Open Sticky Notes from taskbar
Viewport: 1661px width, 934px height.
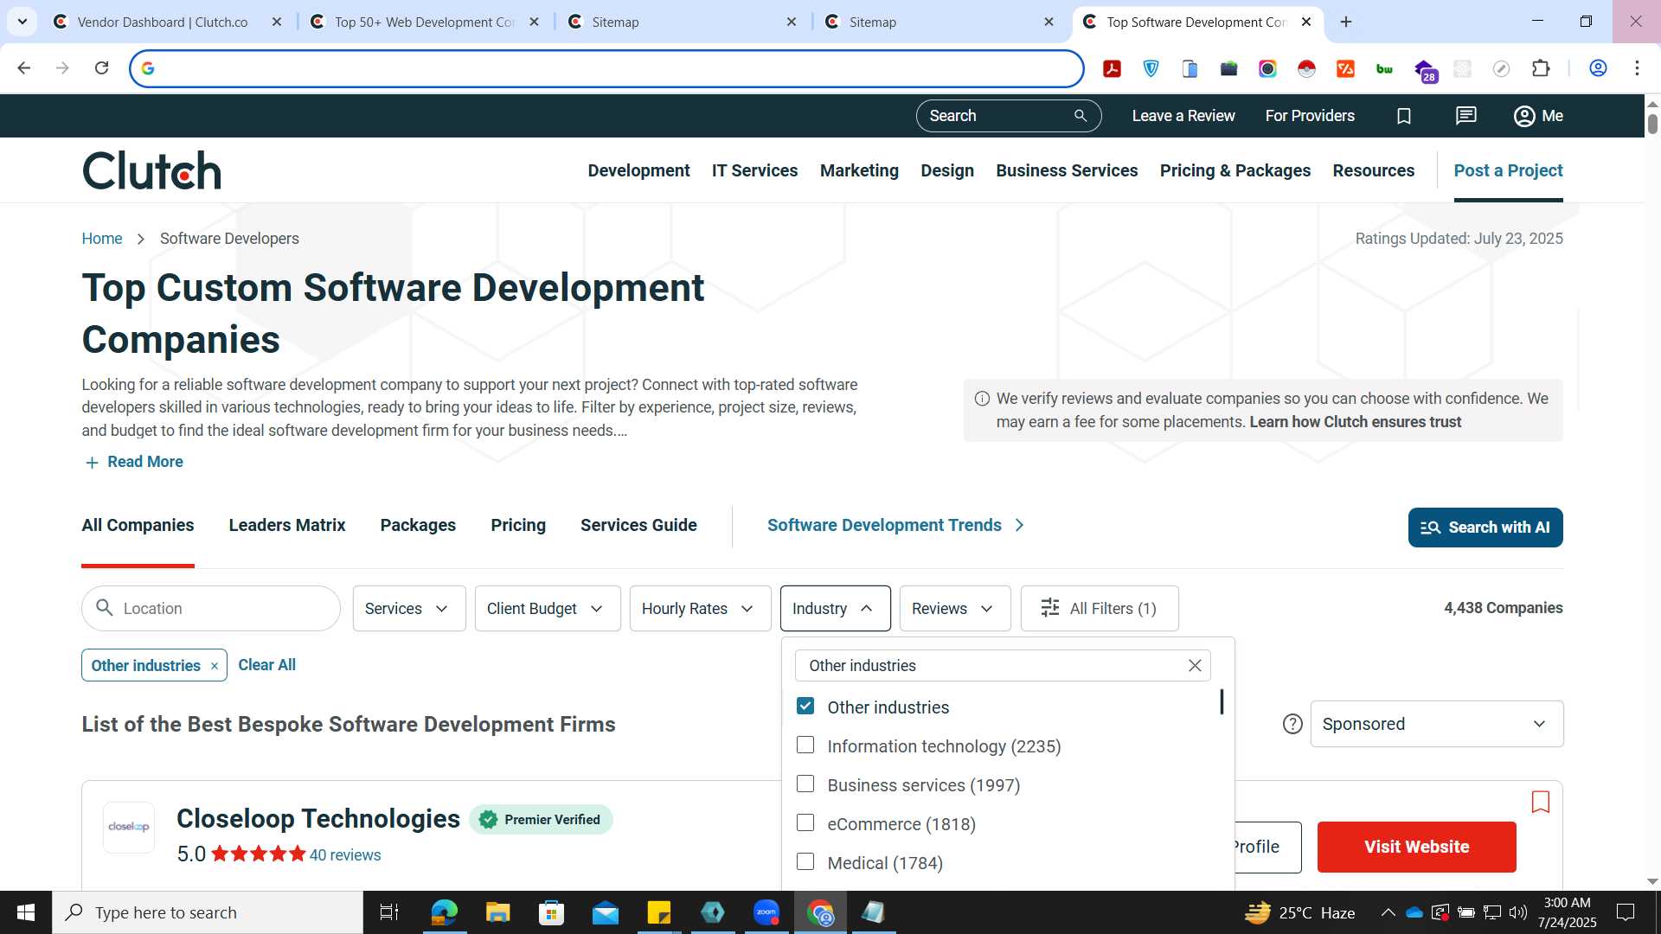658,912
